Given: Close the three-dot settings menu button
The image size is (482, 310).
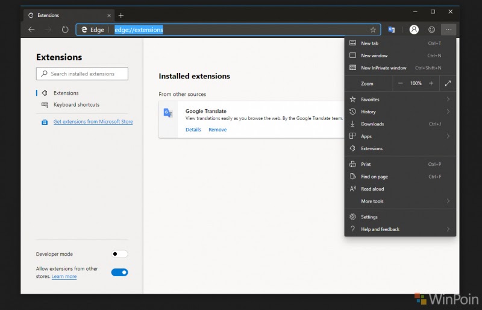Looking at the screenshot, I should tap(448, 30).
